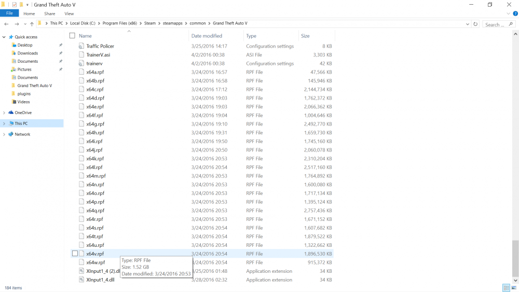Click the Back navigation arrow
Image resolution: width=519 pixels, height=292 pixels.
(x=6, y=24)
